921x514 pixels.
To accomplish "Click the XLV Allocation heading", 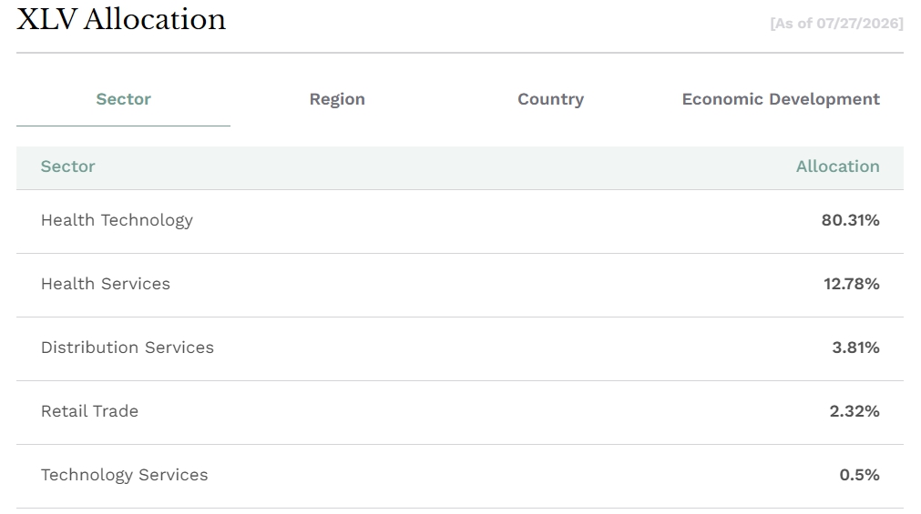I will (121, 19).
